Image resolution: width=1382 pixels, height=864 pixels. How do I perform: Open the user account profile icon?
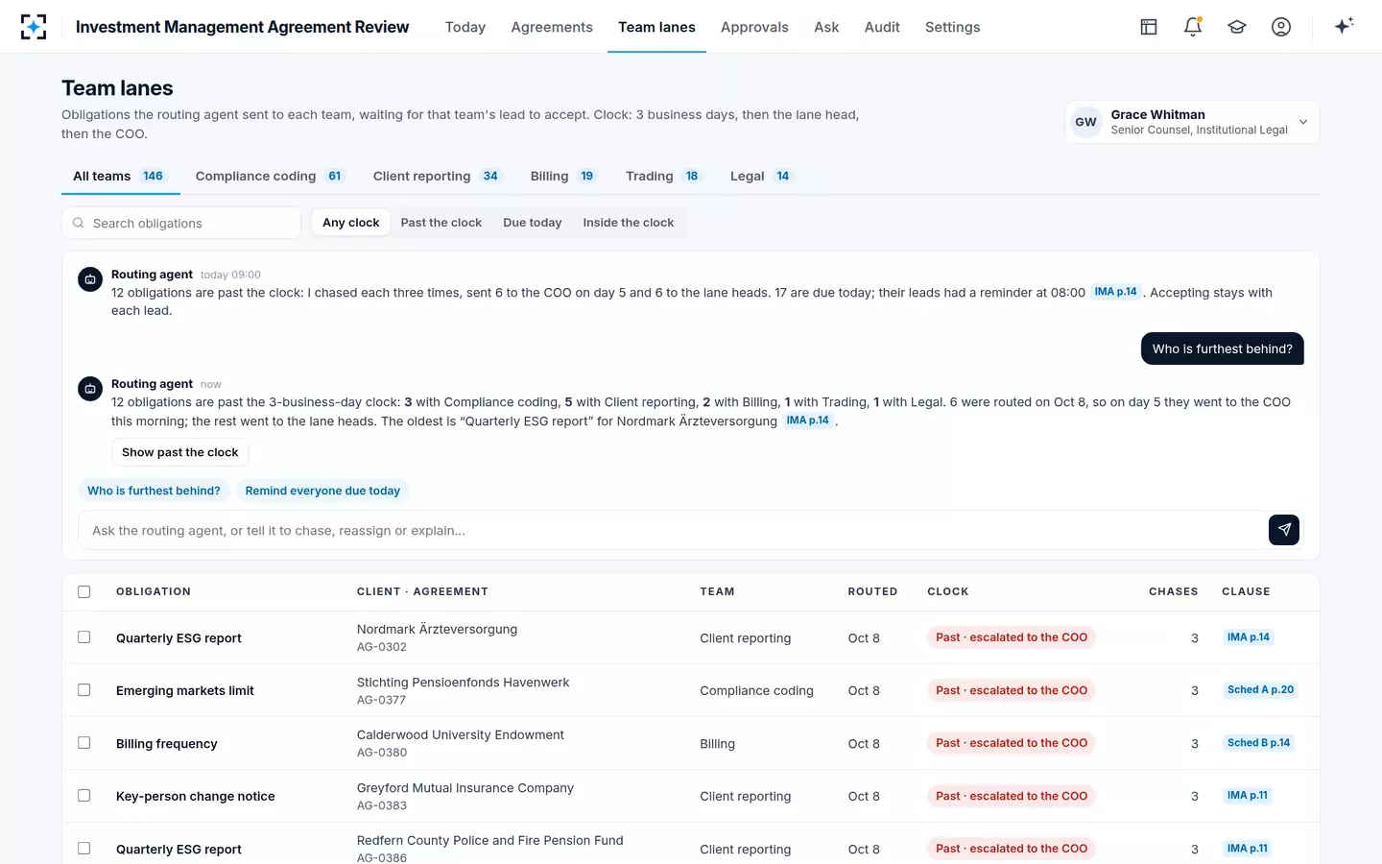pos(1281,27)
